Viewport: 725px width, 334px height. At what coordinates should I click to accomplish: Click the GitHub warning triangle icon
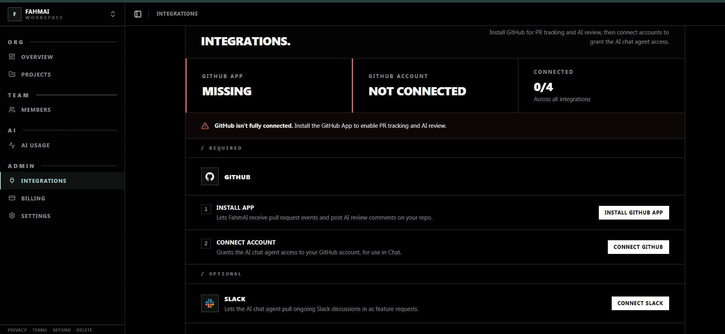(205, 126)
